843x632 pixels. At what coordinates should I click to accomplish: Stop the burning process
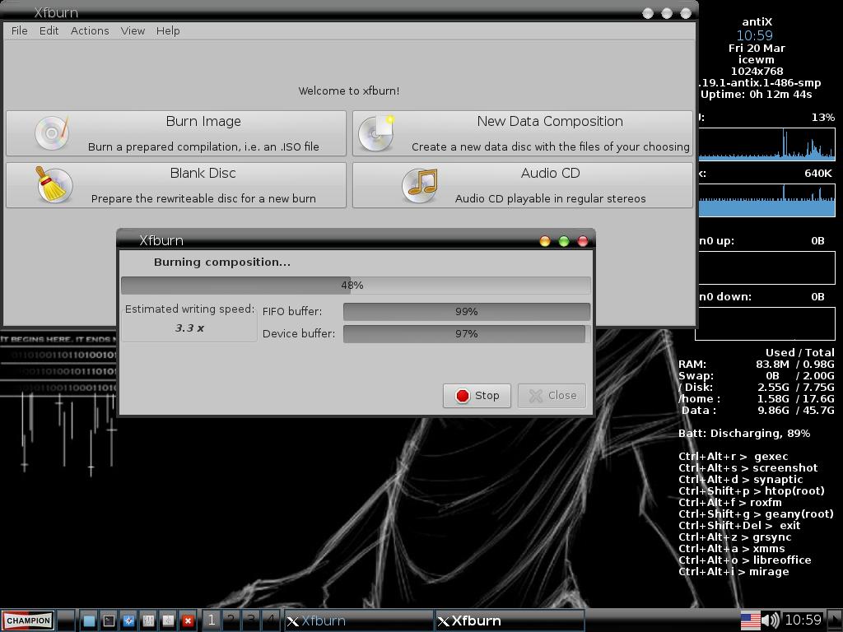[477, 396]
